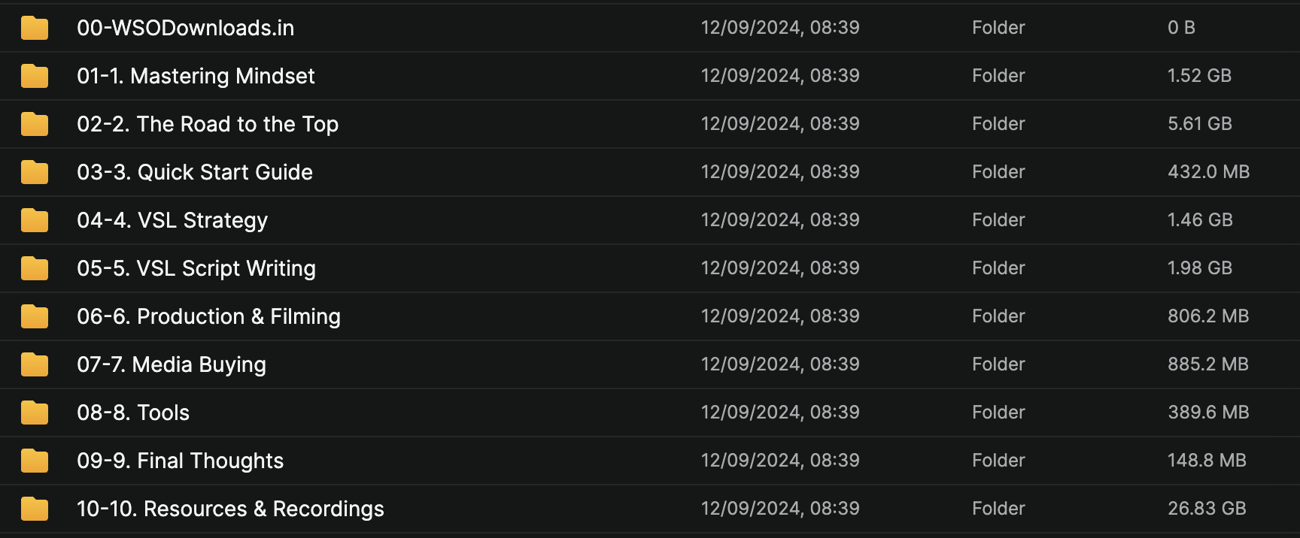1300x538 pixels.
Task: Click the Resources & Recordings folder icon
Action: coord(35,509)
